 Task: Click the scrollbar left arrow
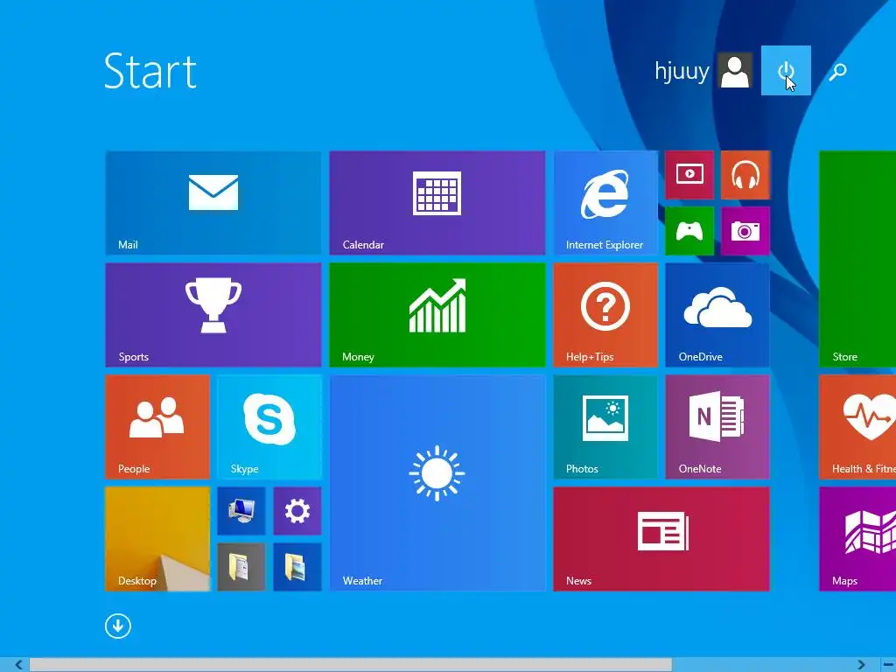[18, 665]
